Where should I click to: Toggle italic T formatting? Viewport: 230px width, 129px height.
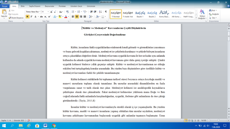point(32,17)
